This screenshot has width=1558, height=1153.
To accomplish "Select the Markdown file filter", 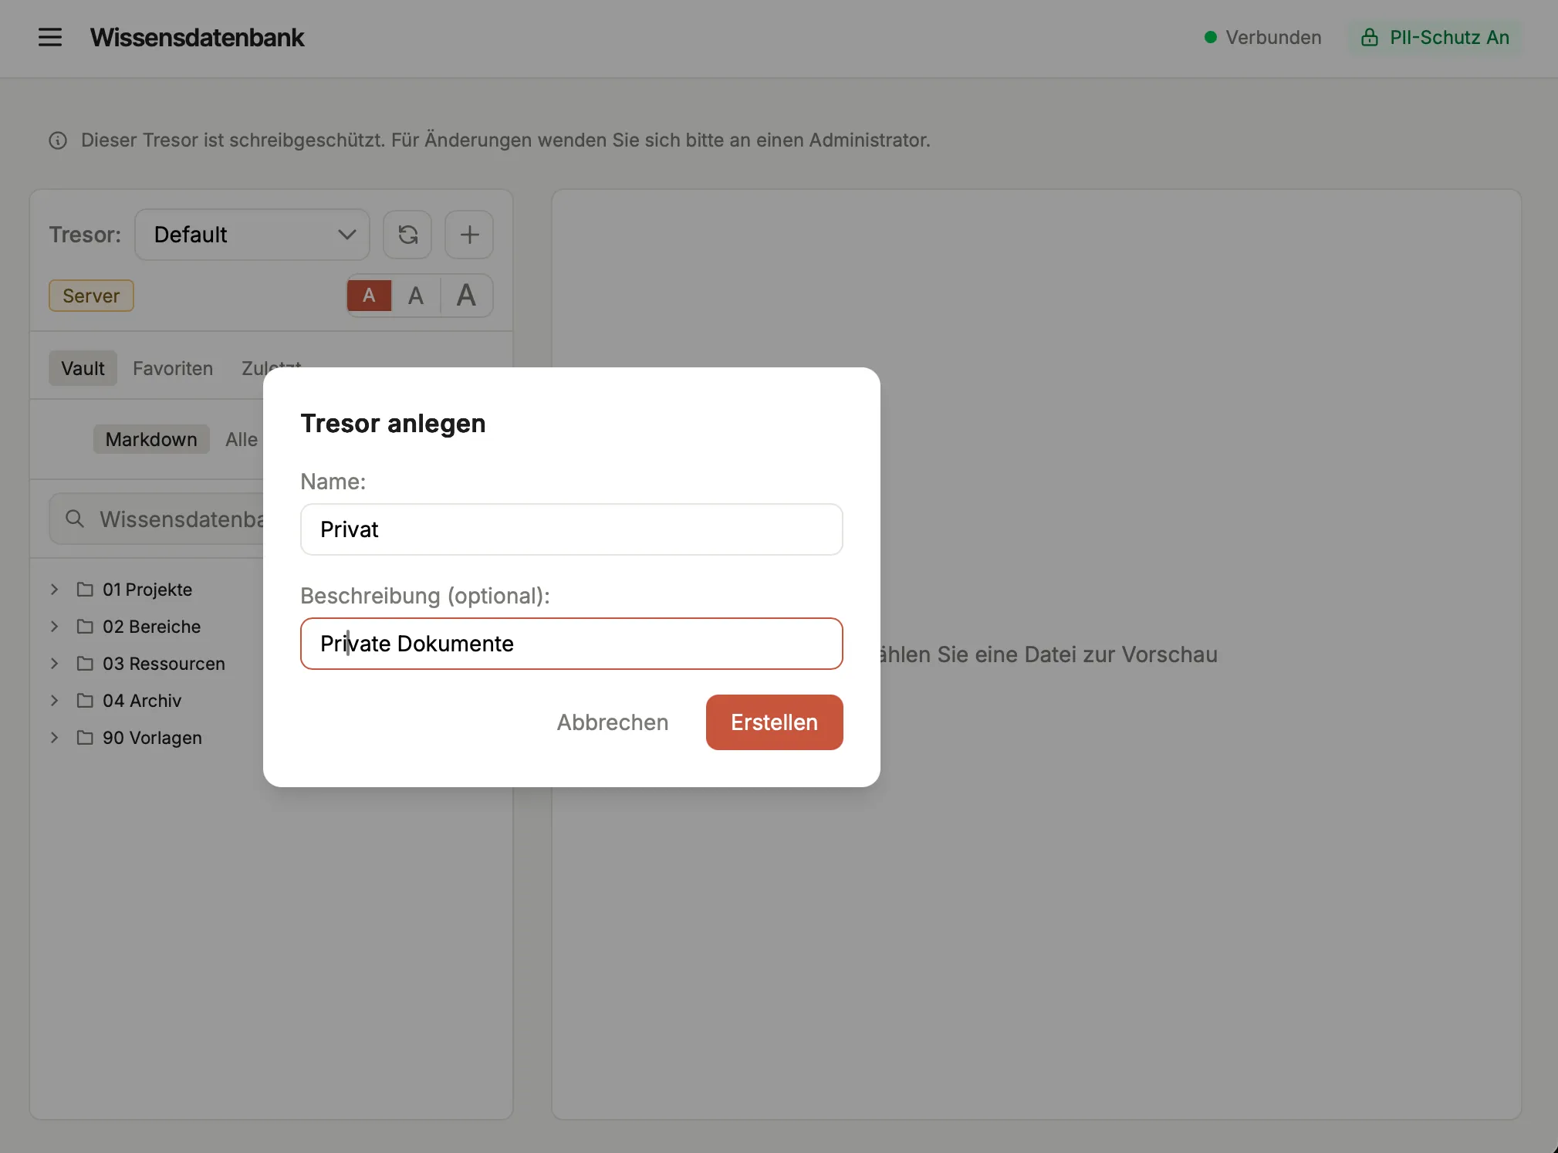I will pos(151,439).
